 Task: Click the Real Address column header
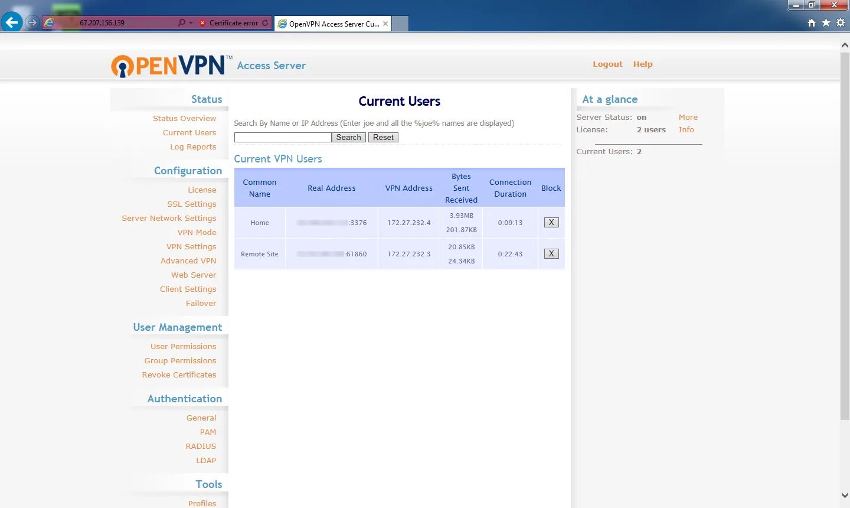pos(332,188)
